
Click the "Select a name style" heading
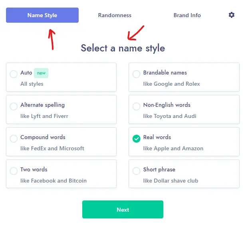coord(123,48)
